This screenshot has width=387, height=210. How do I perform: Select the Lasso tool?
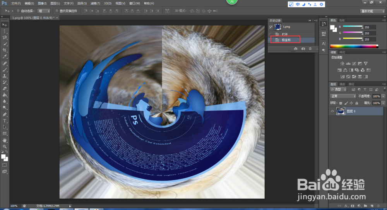pos(4,38)
